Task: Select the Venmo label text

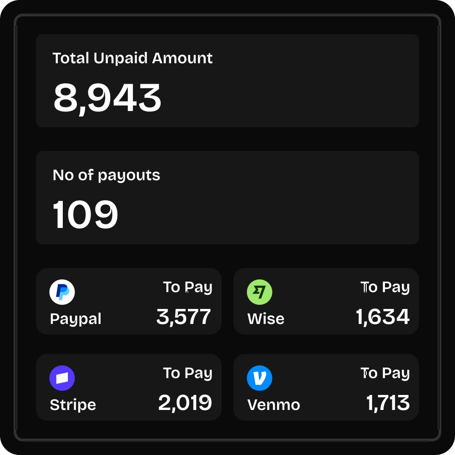Action: pos(273,405)
